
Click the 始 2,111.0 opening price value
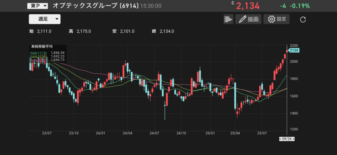click(45, 31)
